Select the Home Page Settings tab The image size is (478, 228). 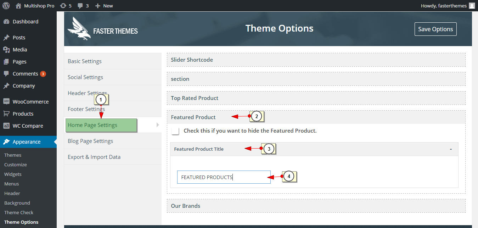pyautogui.click(x=113, y=125)
